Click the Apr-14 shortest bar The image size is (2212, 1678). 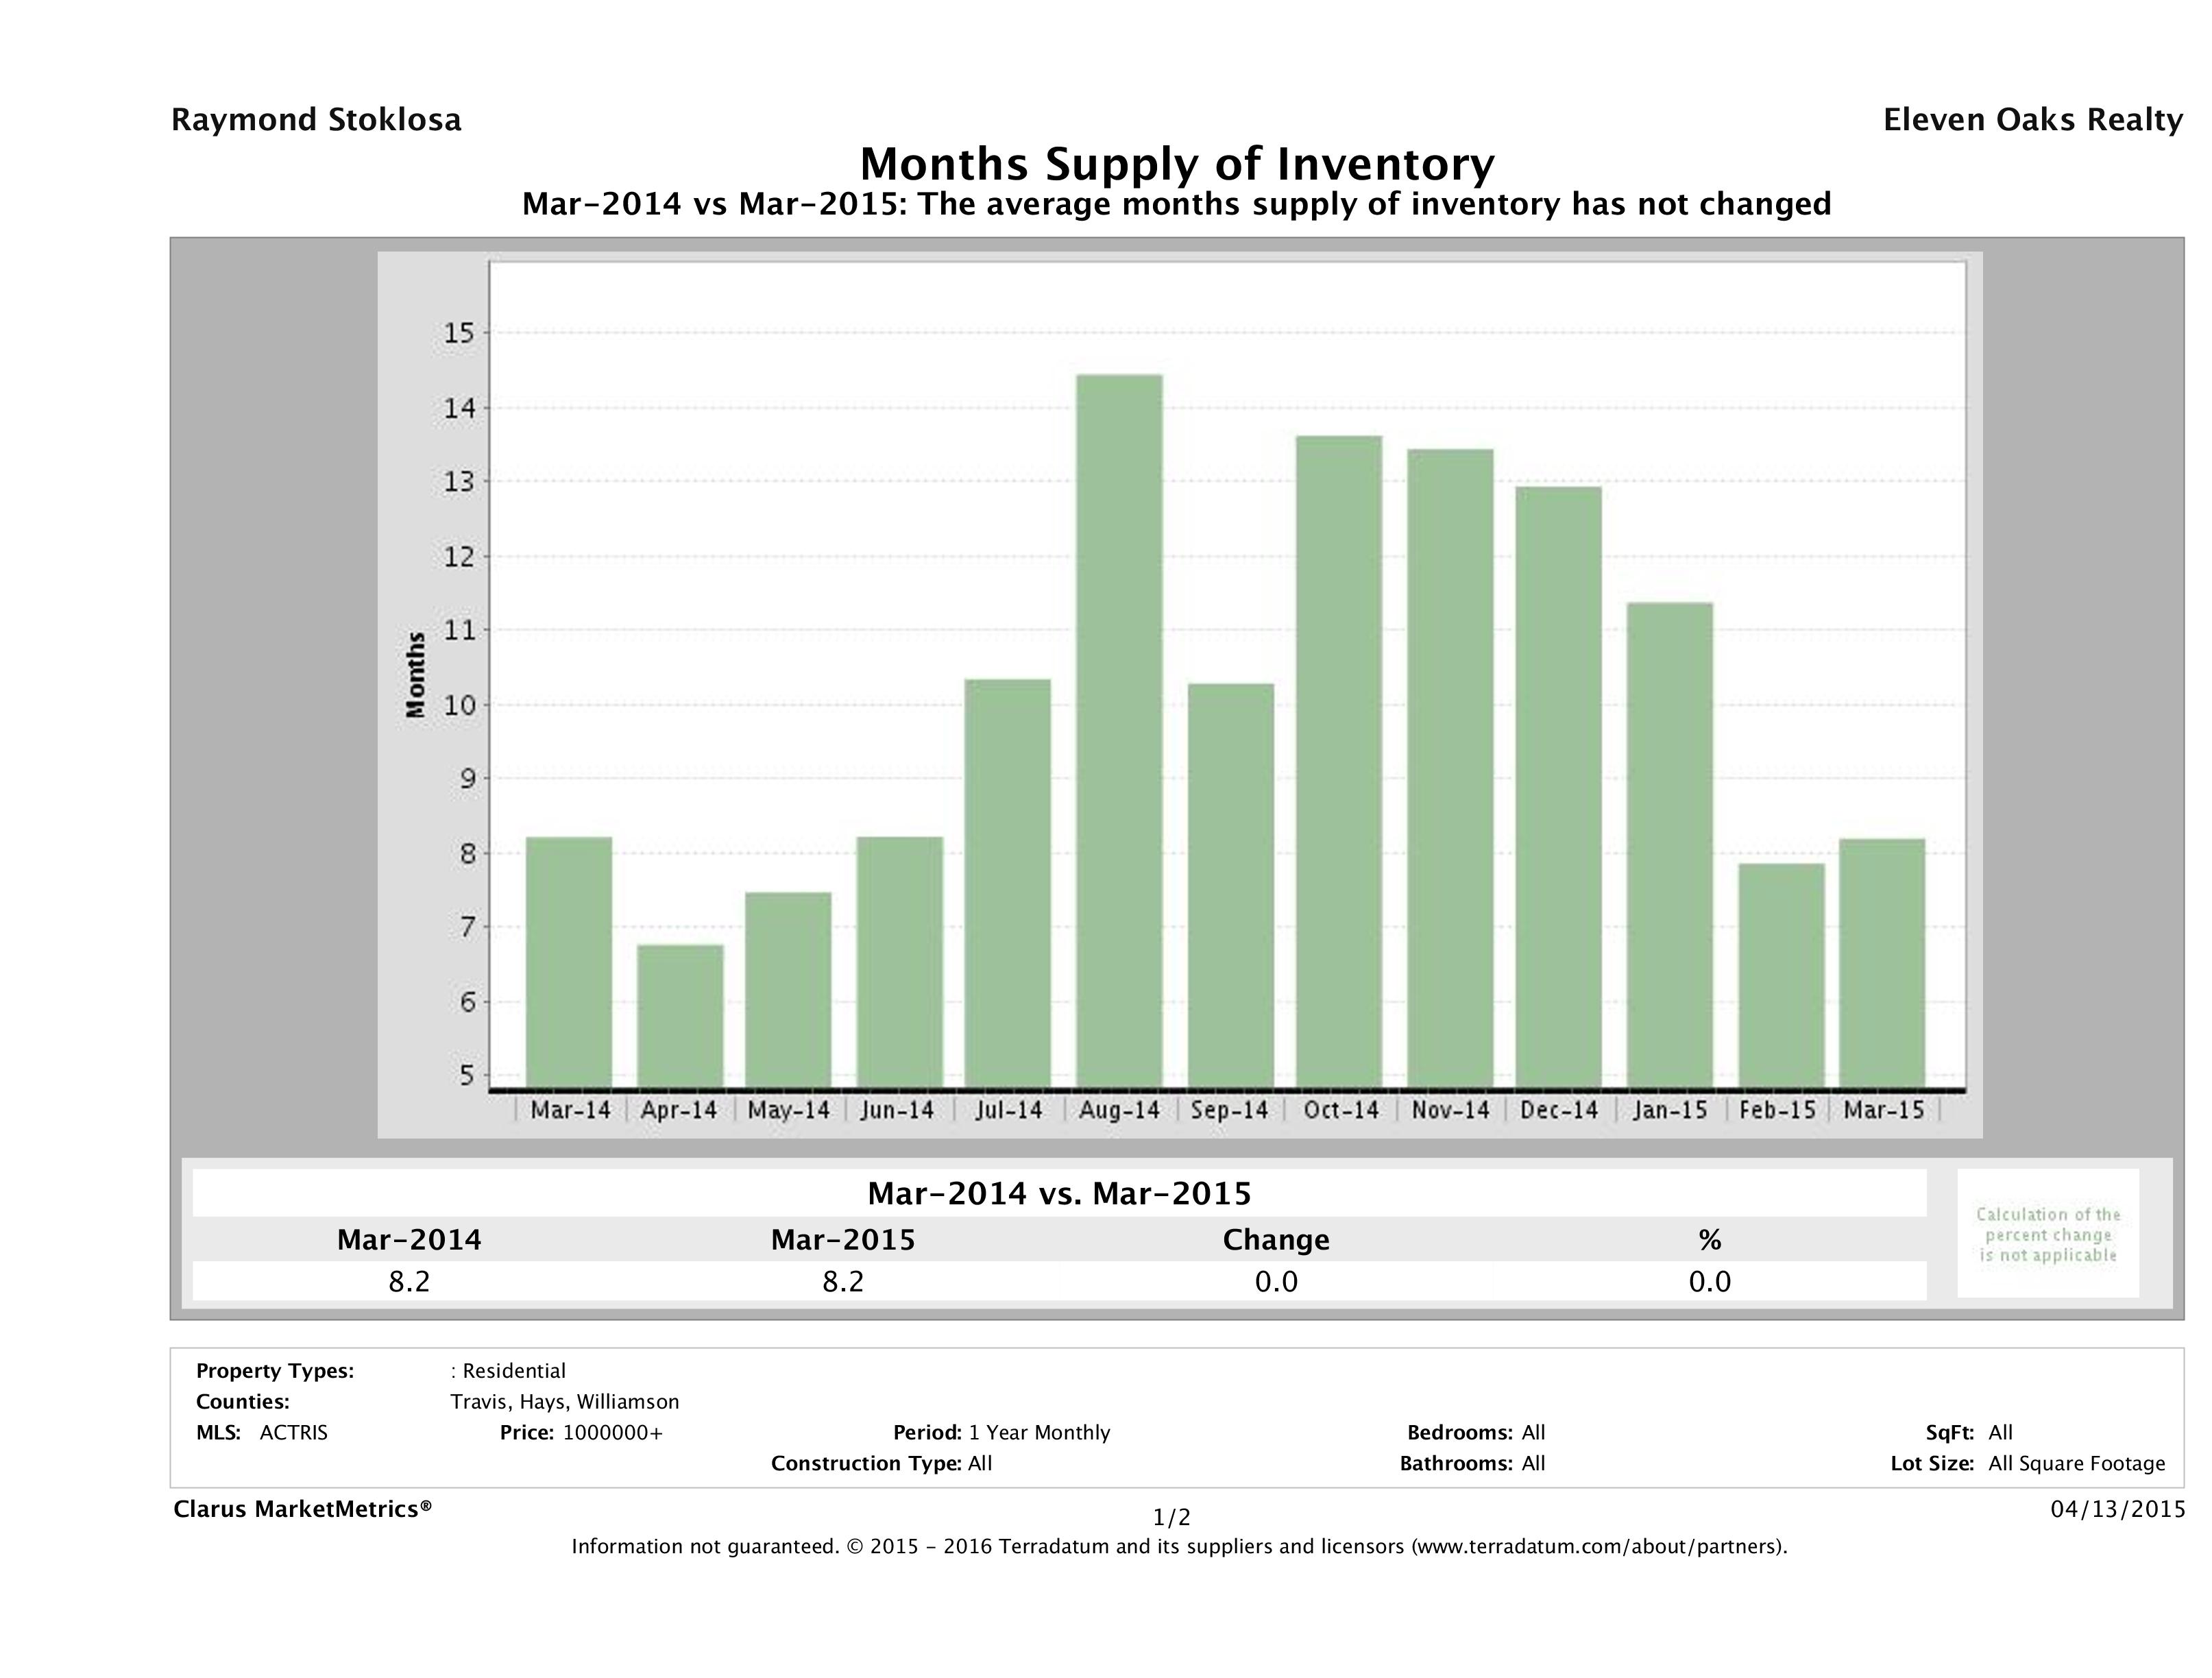pyautogui.click(x=680, y=1015)
